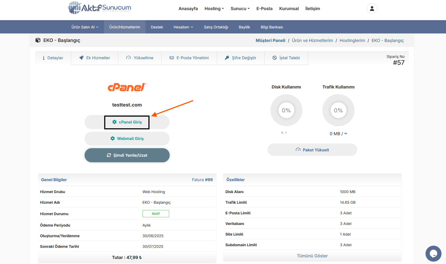This screenshot has height=264, width=446.
Task: Click the İptal Talebi cancel icon
Action: pyautogui.click(x=275, y=58)
